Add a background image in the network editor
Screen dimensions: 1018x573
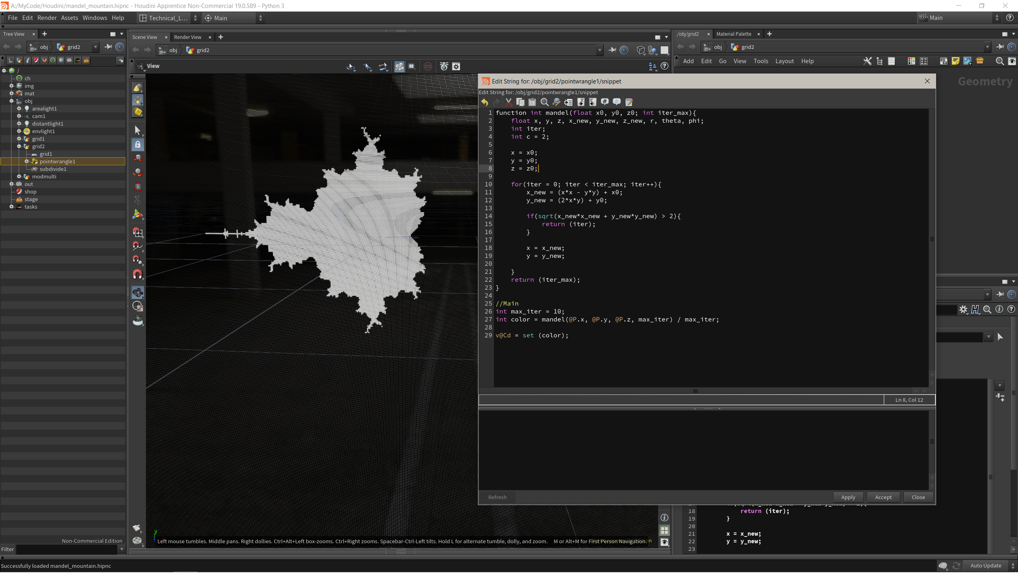(x=967, y=61)
